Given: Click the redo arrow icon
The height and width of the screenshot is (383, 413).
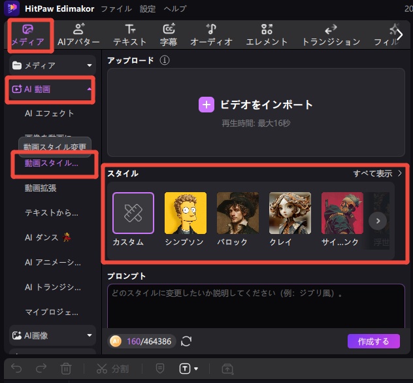Looking at the screenshot, I should click(x=41, y=368).
